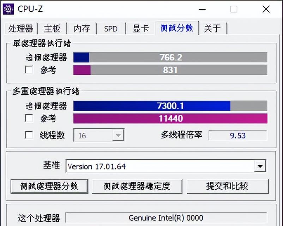This screenshot has width=283, height=226.
Task: Click the Genuine Intel(R) 0000 processor field
Action: tap(166, 218)
